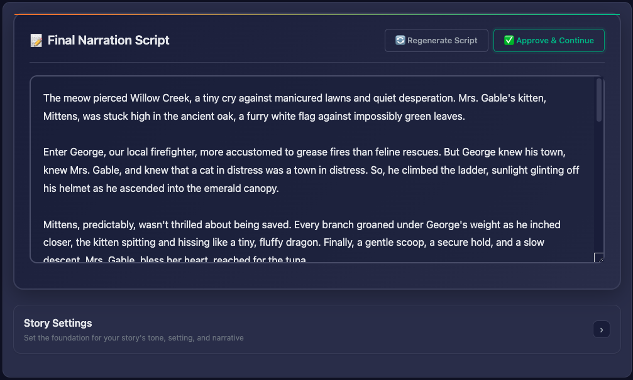The height and width of the screenshot is (380, 633).
Task: Open the Story Settings section header
Action: 58,324
